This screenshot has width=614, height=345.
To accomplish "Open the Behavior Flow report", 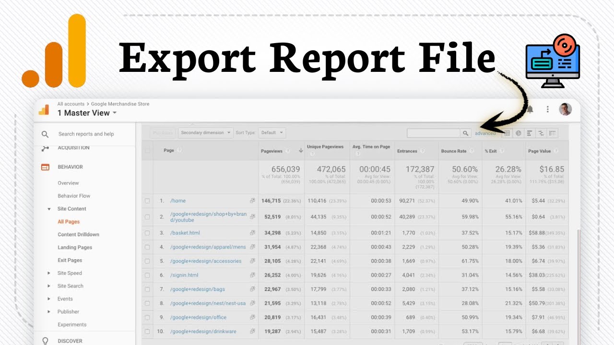I will tap(74, 196).
